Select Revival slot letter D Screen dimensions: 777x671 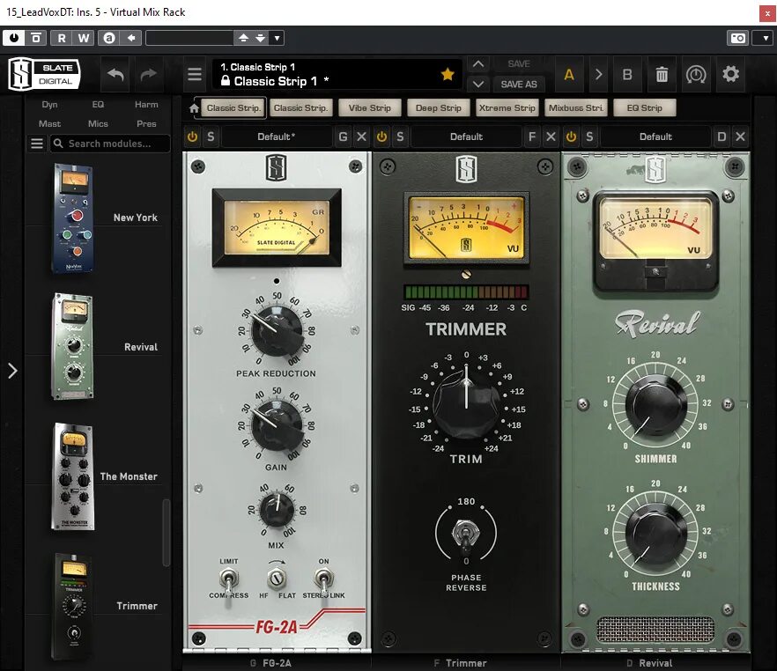tap(721, 136)
